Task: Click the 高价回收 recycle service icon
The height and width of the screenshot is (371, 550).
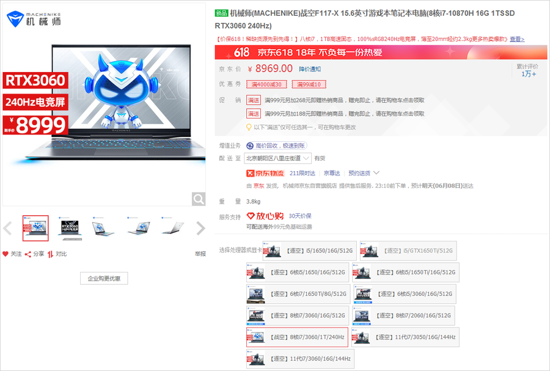Action: click(250, 145)
